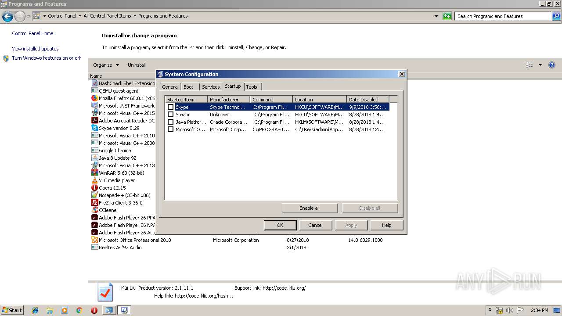
Task: Sort by Date Disabled column header
Action: coord(368,100)
